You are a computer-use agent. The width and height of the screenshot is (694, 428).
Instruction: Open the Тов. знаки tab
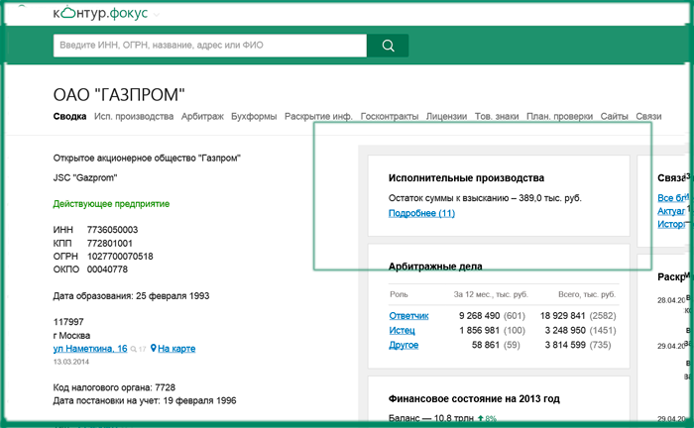(497, 116)
